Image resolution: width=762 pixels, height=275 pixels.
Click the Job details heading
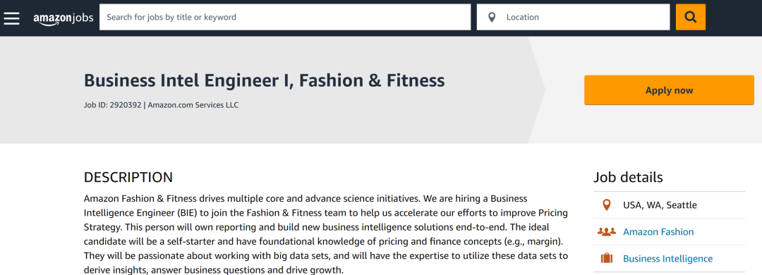[628, 178]
